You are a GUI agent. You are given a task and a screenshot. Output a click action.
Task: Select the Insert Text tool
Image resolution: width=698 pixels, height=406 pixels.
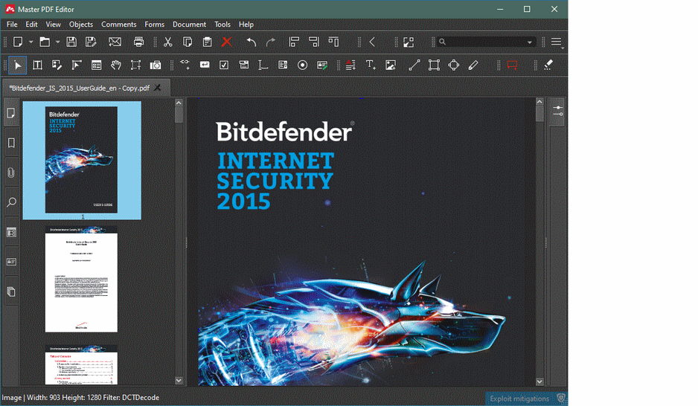point(371,65)
